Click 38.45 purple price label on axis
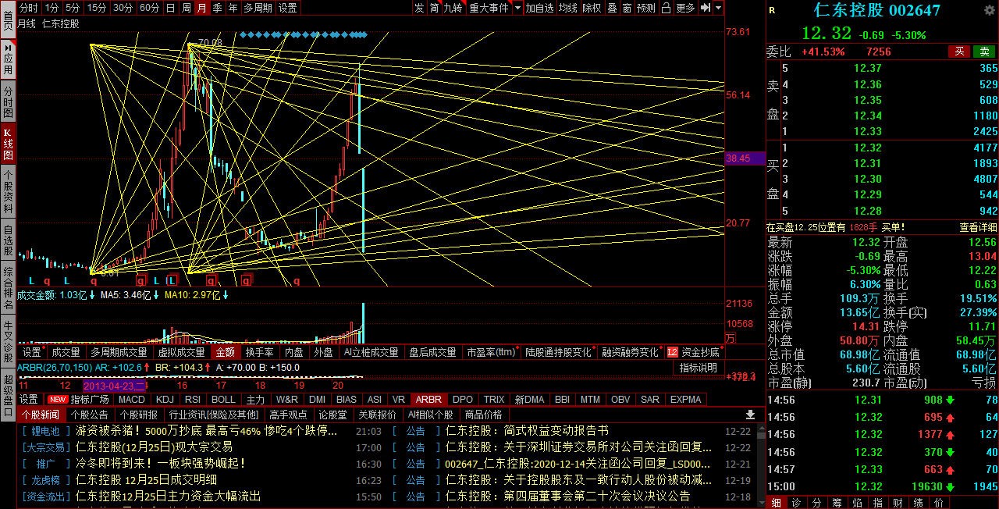Screen dimensions: 999x509 point(744,158)
